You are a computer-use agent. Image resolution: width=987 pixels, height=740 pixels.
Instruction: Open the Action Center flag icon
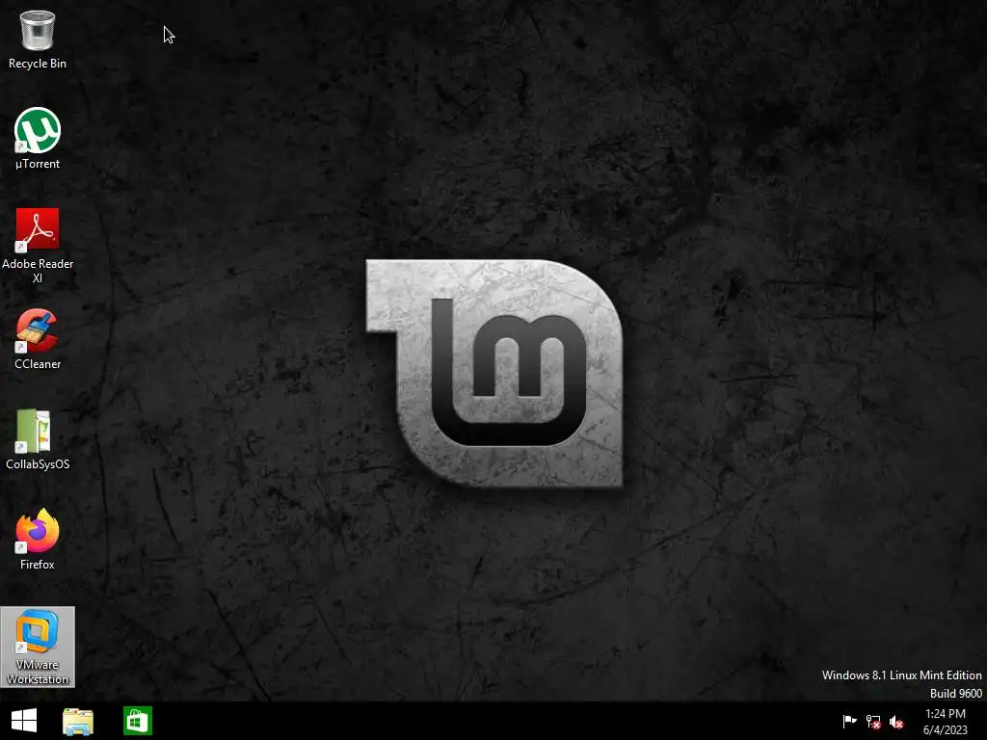[849, 721]
